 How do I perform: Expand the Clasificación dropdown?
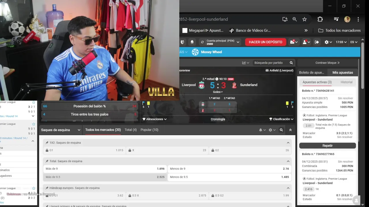pyautogui.click(x=281, y=119)
